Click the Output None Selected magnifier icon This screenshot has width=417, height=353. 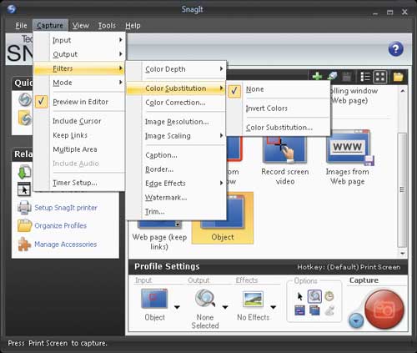(x=205, y=299)
